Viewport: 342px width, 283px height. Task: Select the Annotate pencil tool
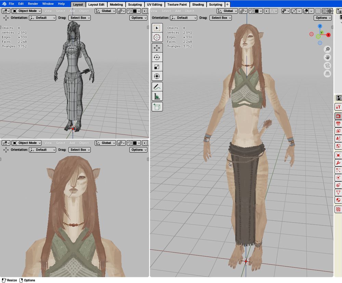tap(157, 87)
